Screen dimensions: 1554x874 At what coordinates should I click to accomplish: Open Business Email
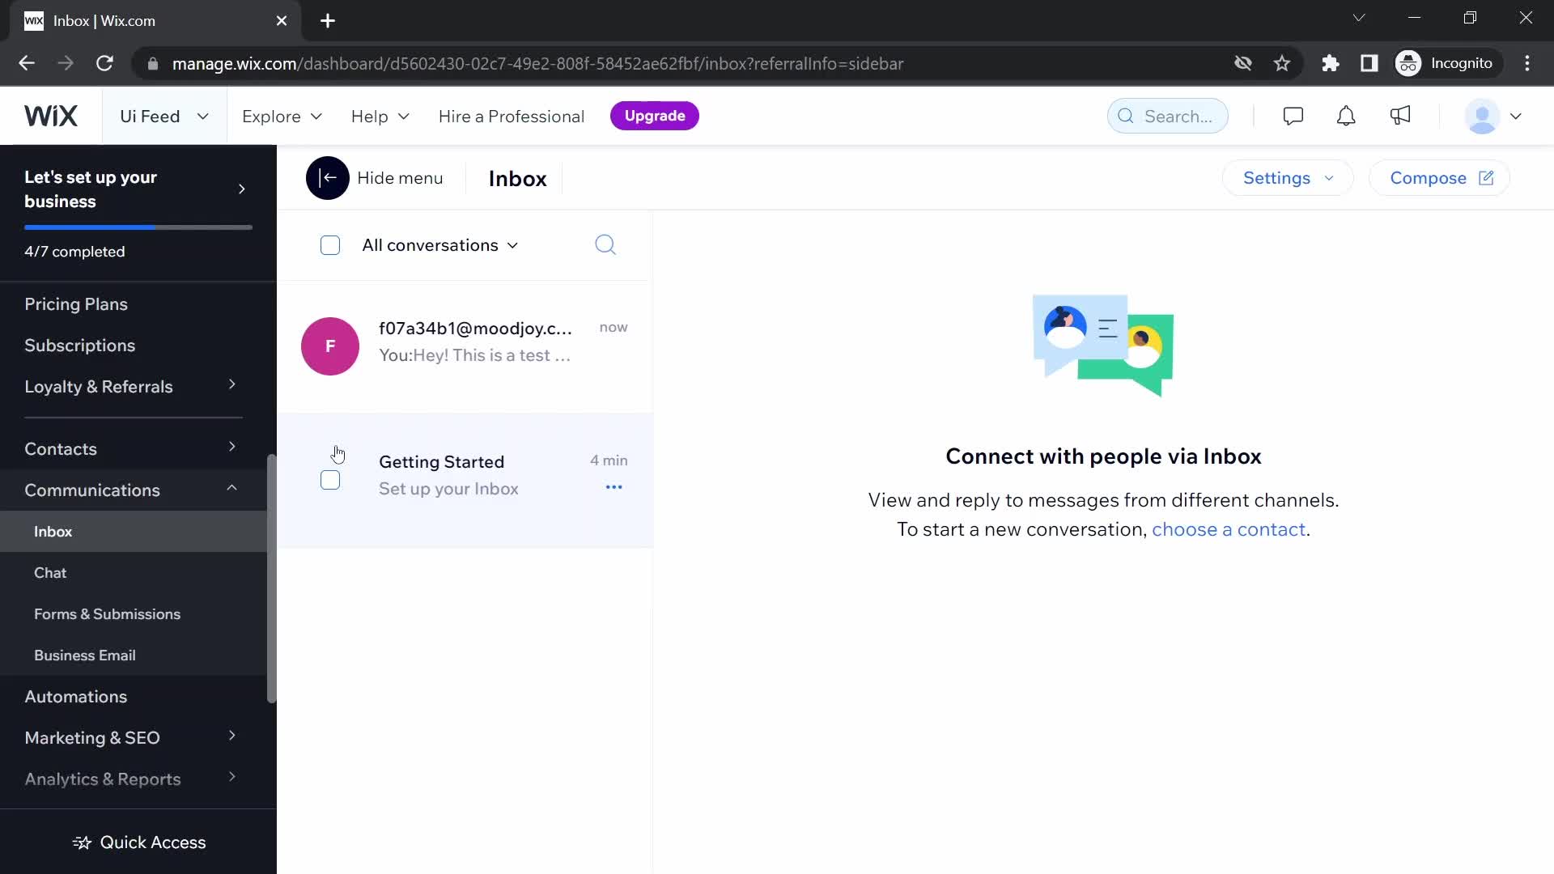pos(85,655)
